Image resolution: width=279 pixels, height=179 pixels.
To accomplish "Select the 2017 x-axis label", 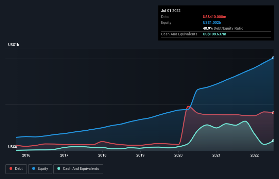I will coord(64,155).
